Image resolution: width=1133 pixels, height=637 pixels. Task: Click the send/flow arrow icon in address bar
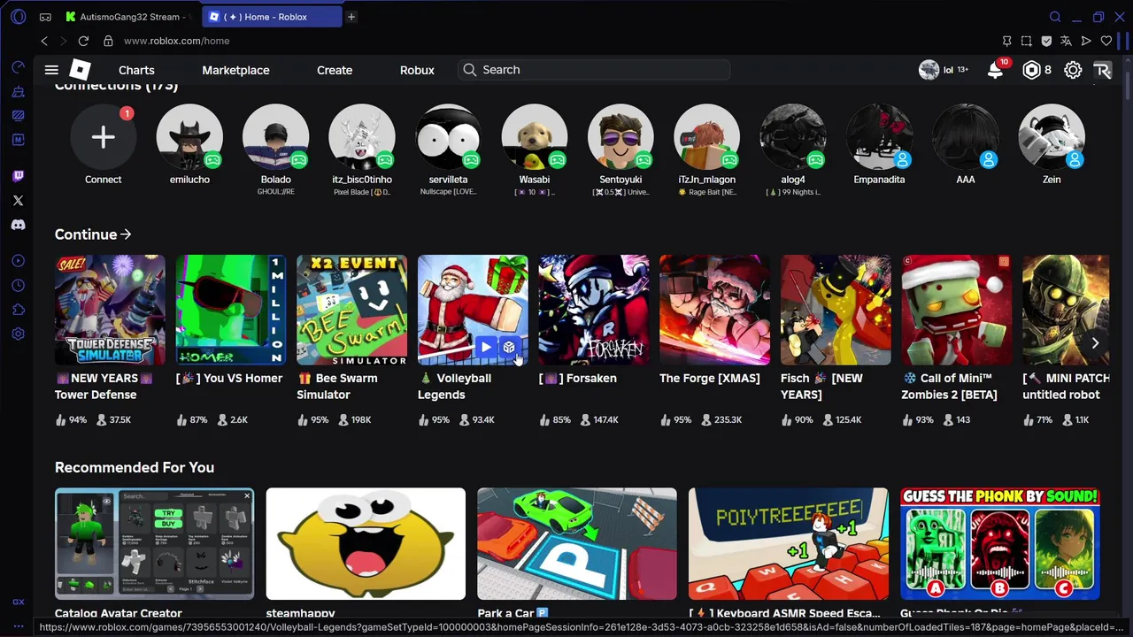[x=1086, y=41]
